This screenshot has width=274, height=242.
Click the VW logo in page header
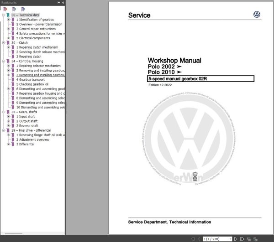tap(257, 14)
